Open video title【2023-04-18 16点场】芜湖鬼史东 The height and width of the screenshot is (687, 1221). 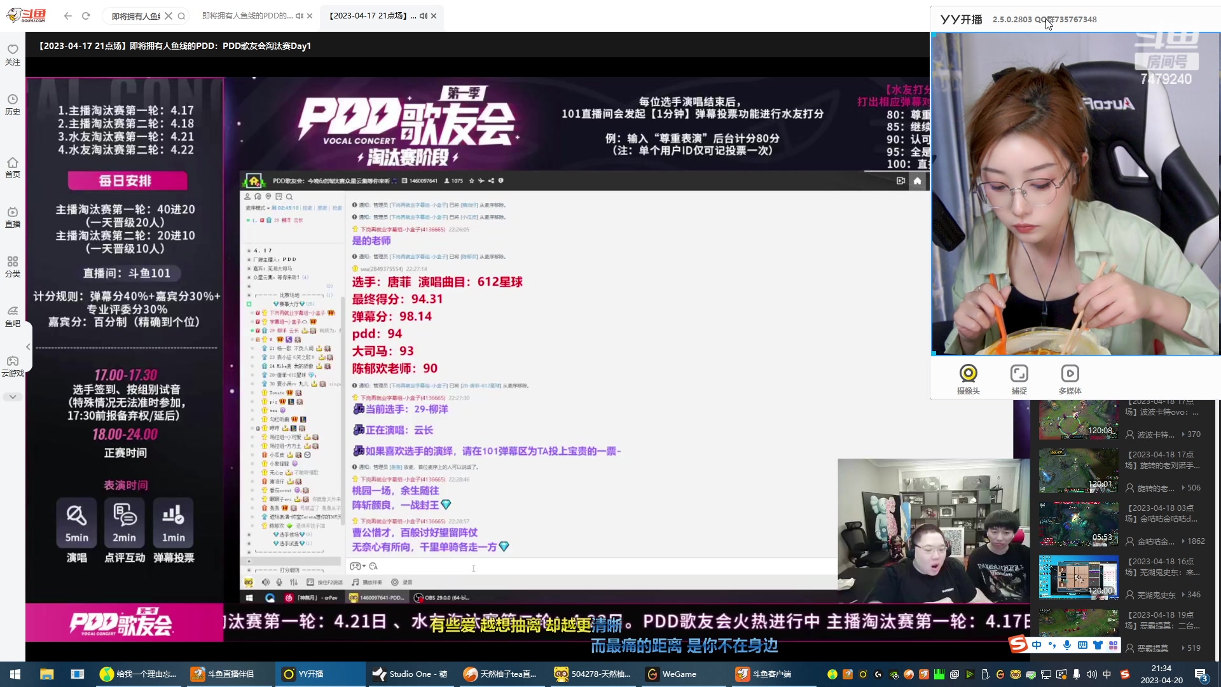[1162, 567]
